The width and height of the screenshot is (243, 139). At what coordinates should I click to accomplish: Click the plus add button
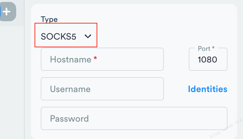click(7, 12)
